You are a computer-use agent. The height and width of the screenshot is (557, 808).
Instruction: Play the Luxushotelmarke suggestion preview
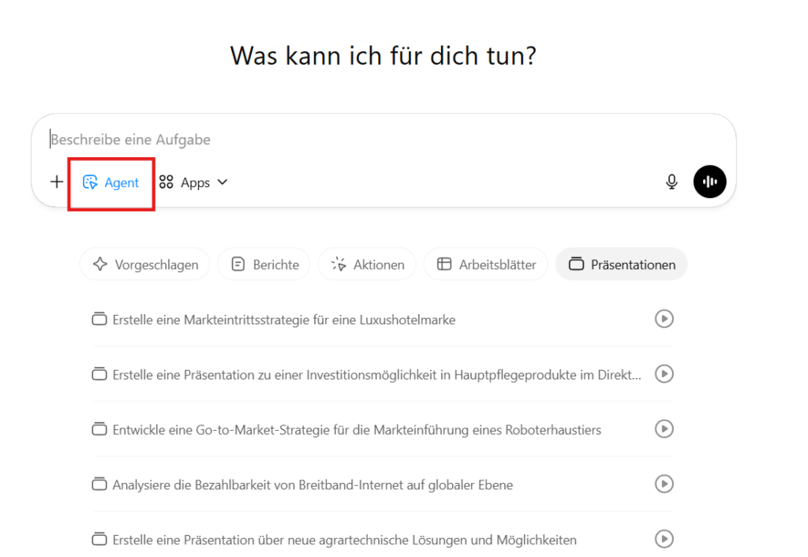click(664, 319)
